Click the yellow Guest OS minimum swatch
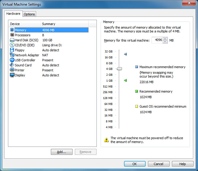 point(136,106)
